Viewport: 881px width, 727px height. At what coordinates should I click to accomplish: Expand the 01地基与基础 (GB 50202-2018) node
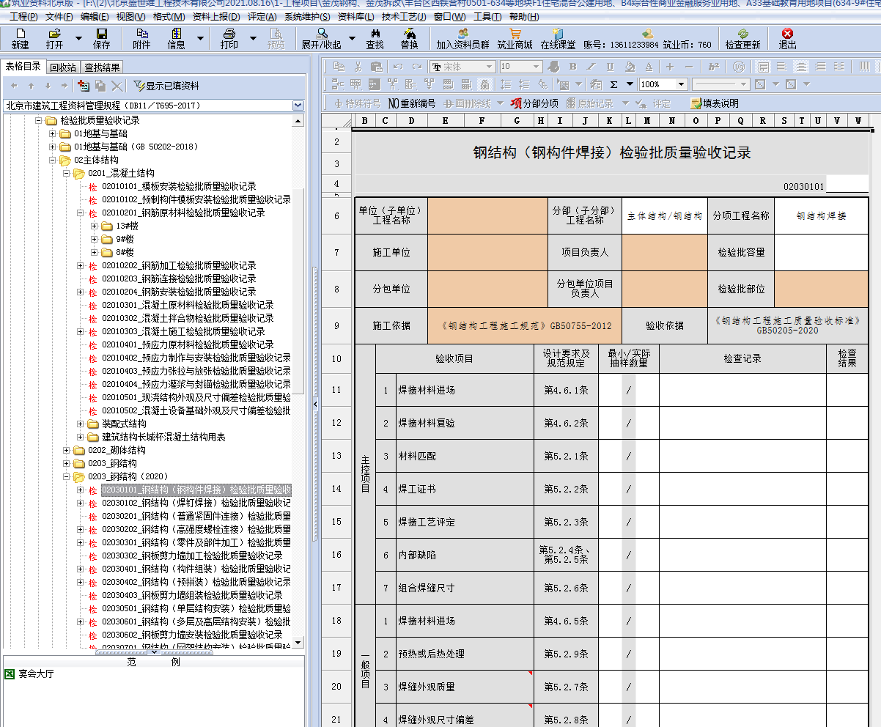coord(53,147)
